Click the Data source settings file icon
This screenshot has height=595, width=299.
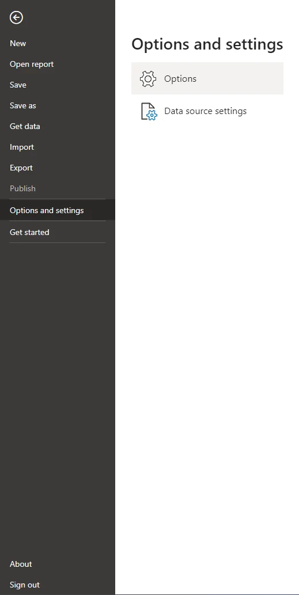pos(149,111)
